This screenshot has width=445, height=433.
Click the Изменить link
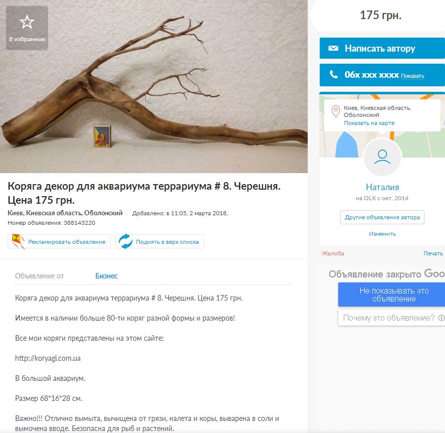pyautogui.click(x=382, y=234)
